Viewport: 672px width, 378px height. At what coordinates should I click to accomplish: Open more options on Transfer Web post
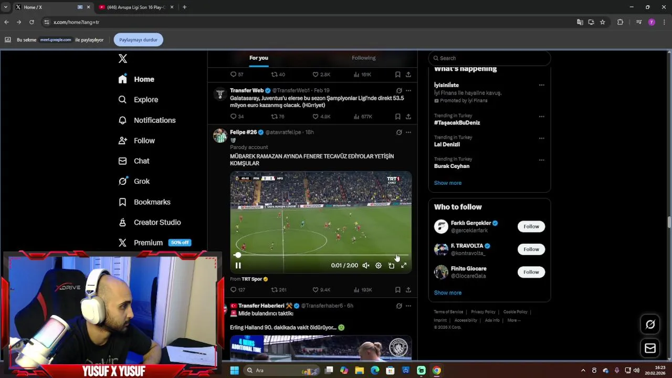408,90
